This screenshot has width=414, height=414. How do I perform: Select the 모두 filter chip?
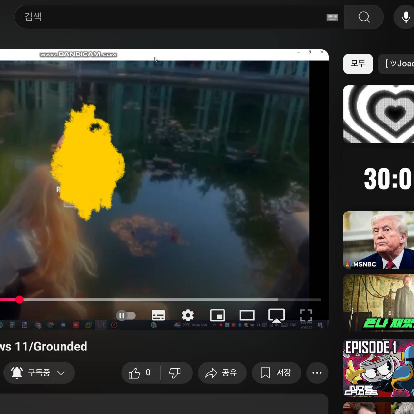point(358,64)
